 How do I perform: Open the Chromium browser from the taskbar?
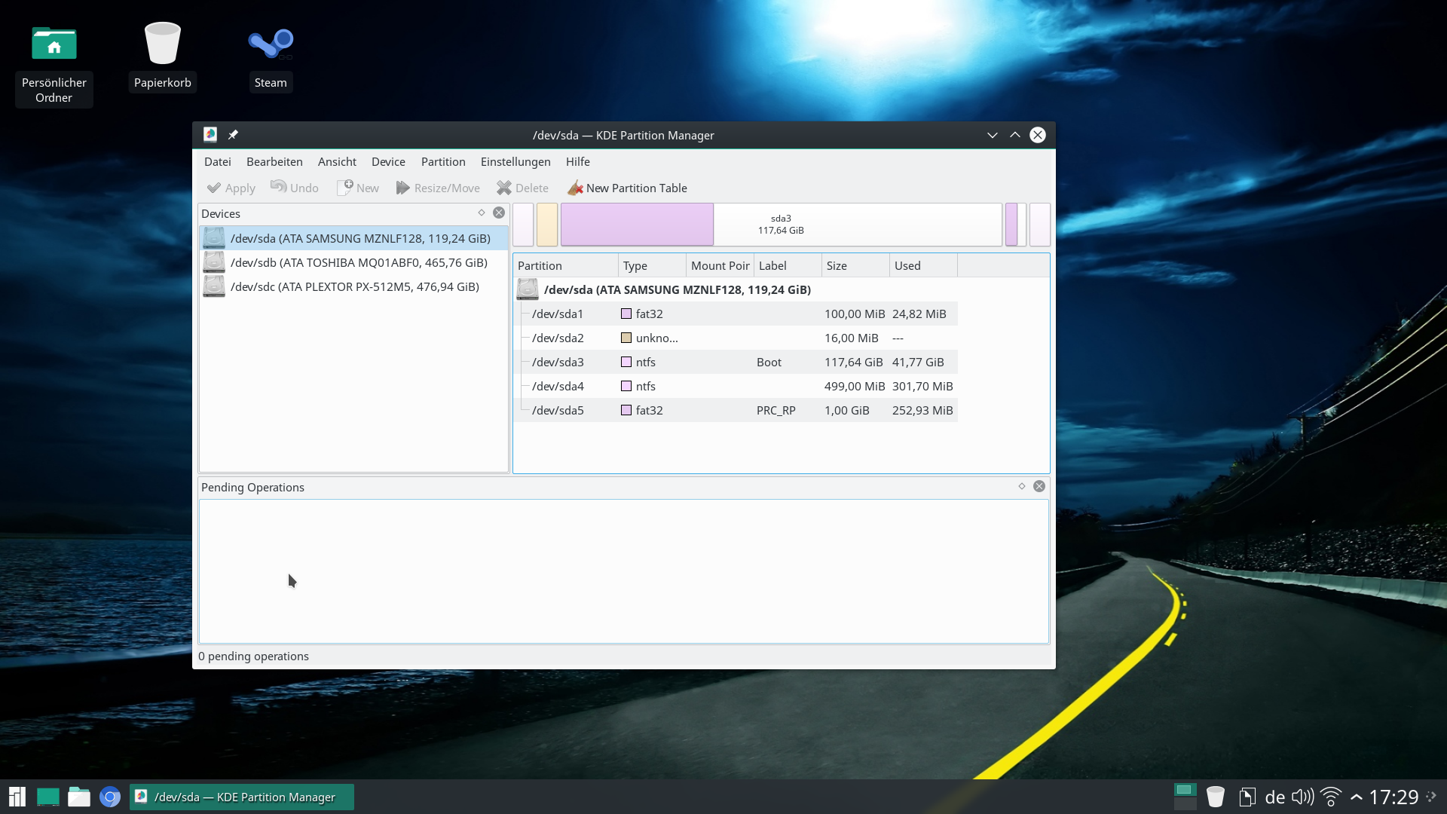(110, 797)
